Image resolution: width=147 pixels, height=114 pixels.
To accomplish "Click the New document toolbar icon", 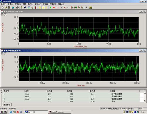I will [x=3, y=8].
